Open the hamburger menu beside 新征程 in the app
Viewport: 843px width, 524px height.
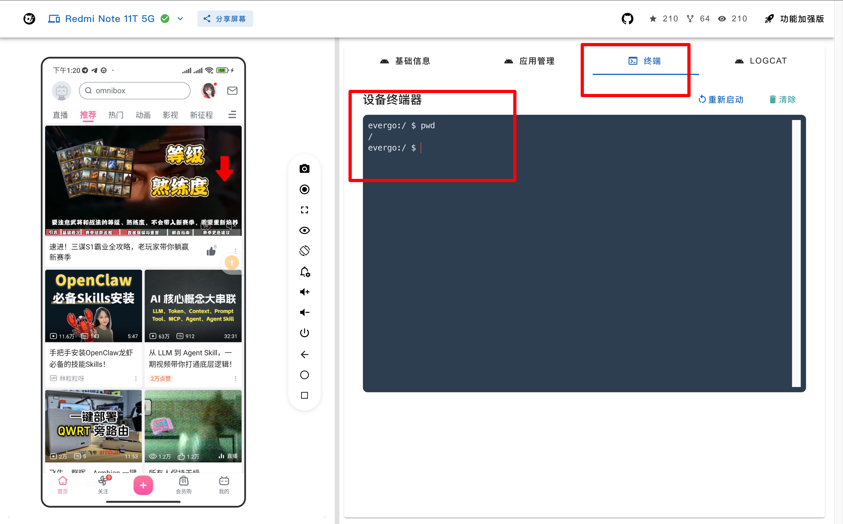tap(232, 115)
